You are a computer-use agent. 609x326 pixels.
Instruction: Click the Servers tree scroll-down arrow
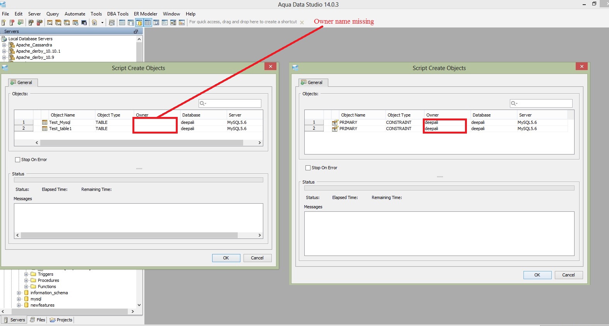tap(139, 305)
